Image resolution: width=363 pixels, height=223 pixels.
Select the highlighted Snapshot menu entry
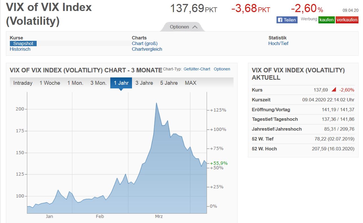[23, 43]
